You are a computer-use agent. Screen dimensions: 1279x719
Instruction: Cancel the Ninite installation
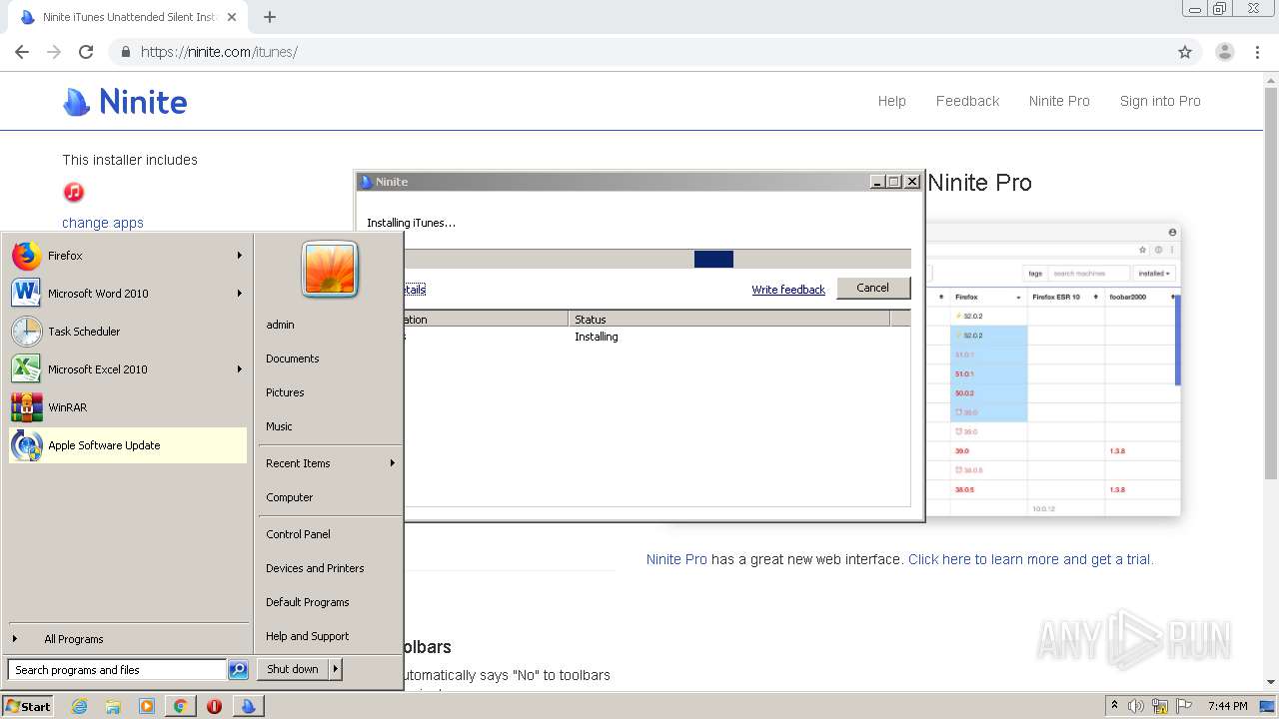[x=872, y=288]
